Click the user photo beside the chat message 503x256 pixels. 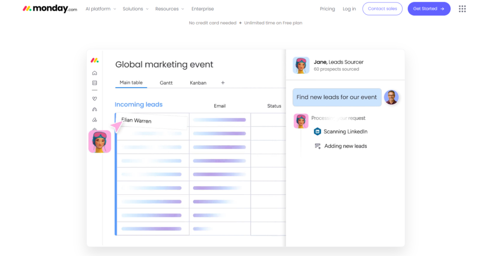pos(391,97)
